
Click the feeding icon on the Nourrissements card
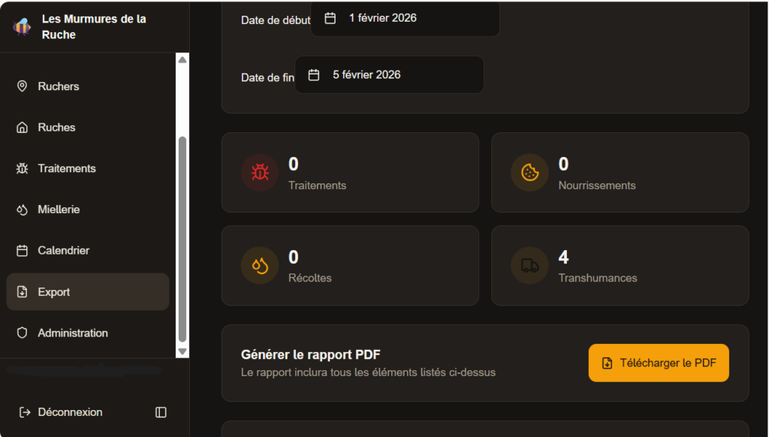click(x=529, y=172)
